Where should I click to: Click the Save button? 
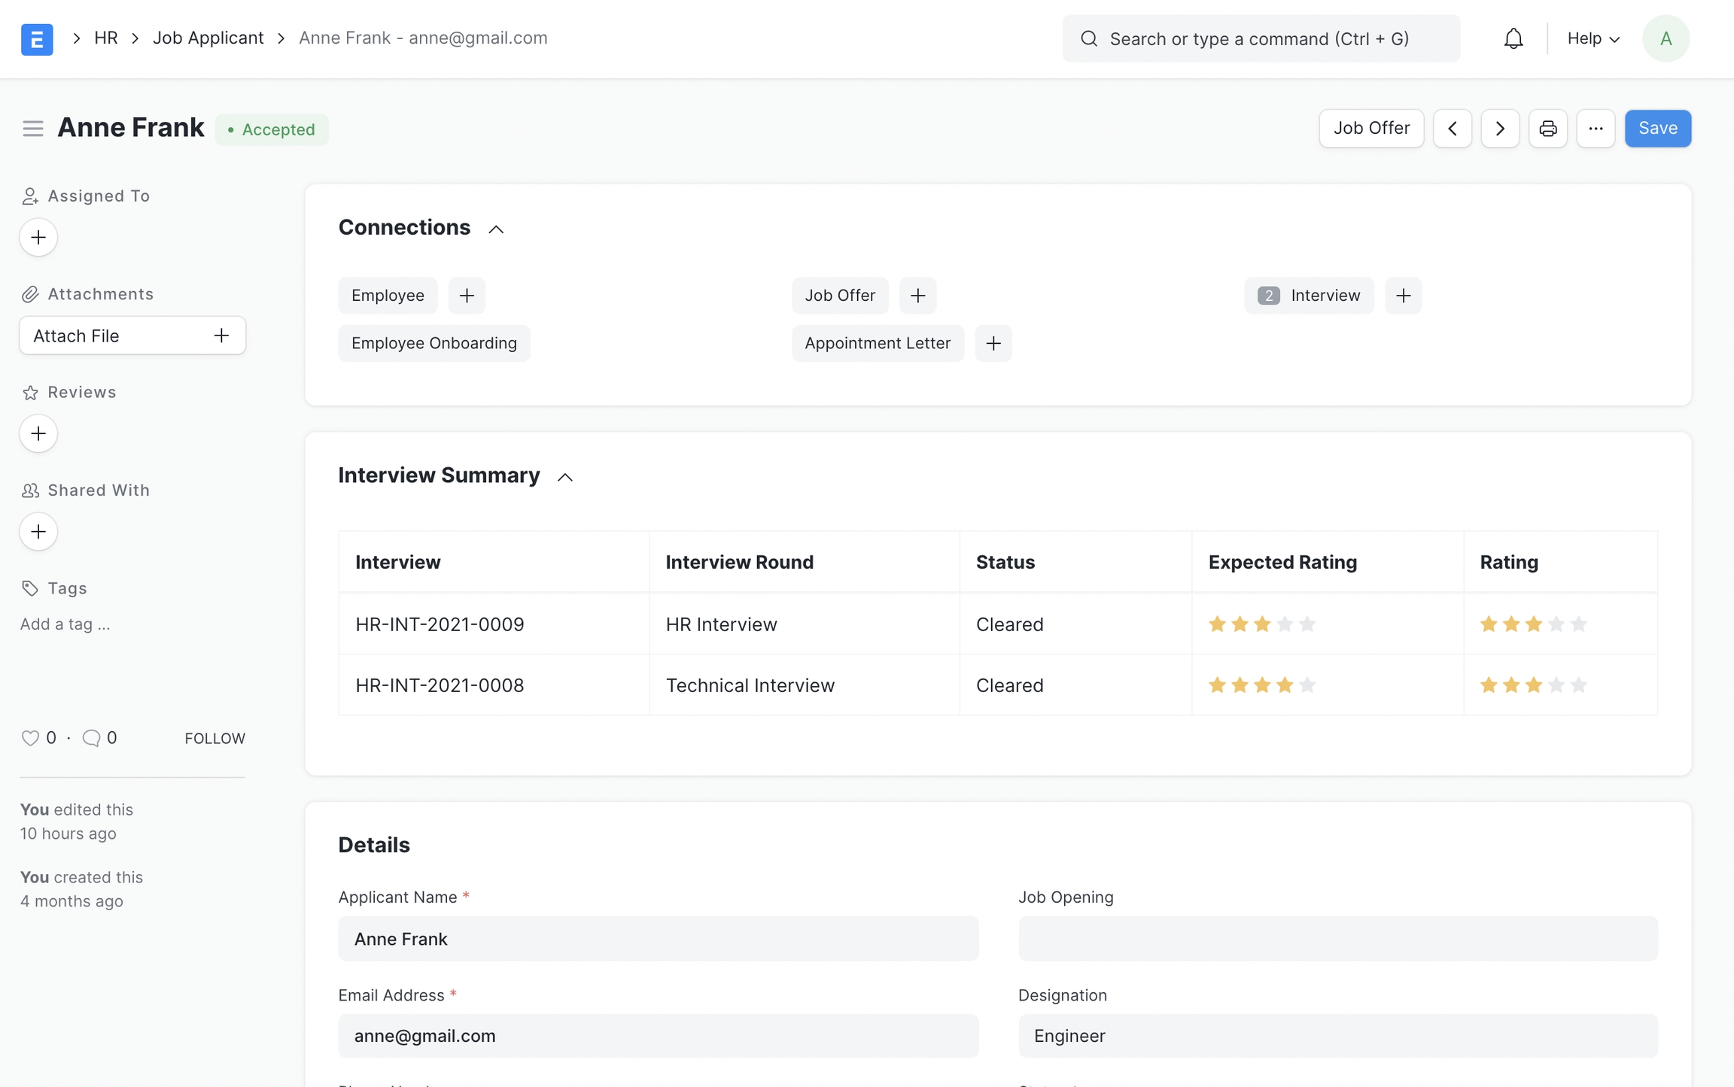[1657, 129]
